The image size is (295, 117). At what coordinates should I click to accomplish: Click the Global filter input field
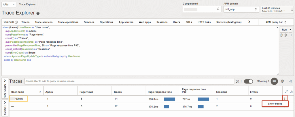129,81
